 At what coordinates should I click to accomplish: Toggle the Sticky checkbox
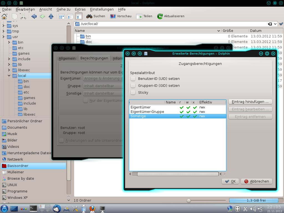click(x=133, y=92)
